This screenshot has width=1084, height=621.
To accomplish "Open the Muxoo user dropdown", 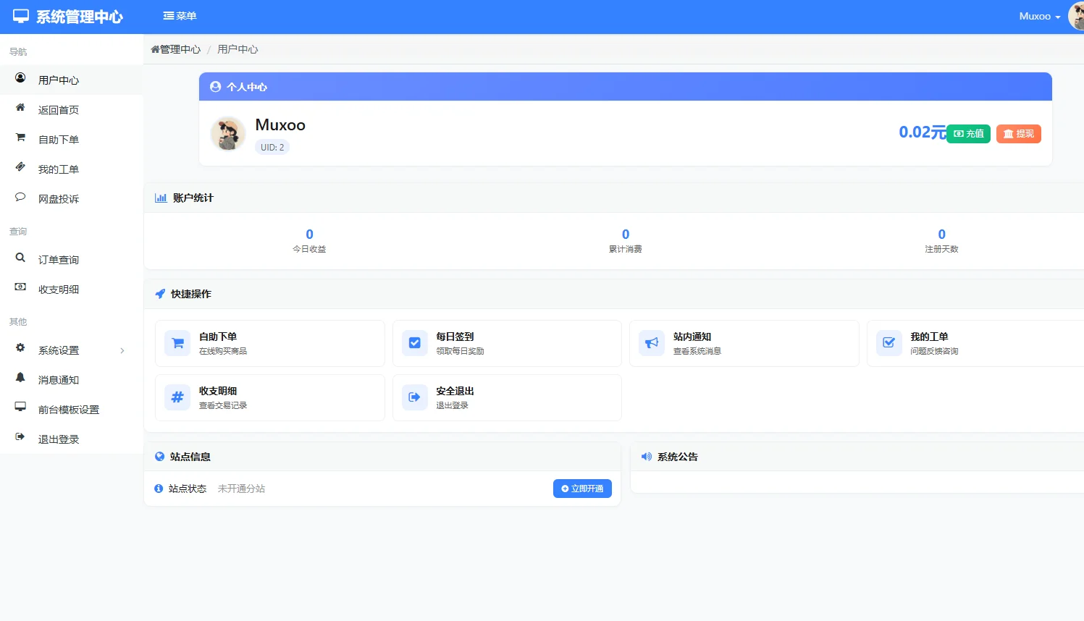I will [x=1039, y=16].
